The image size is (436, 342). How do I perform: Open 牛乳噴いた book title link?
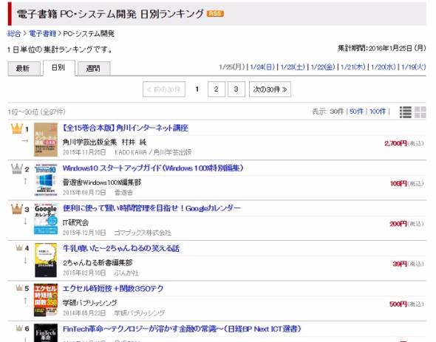(121, 248)
